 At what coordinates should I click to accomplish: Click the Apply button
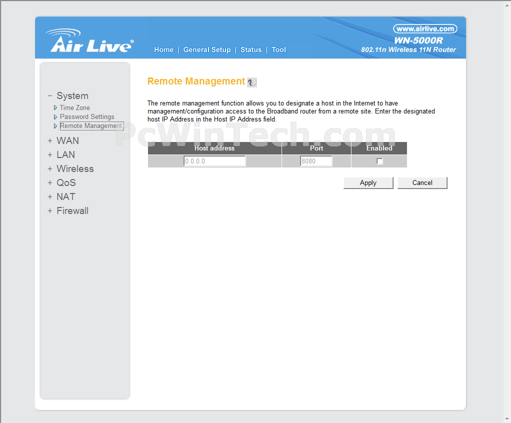[x=368, y=183]
